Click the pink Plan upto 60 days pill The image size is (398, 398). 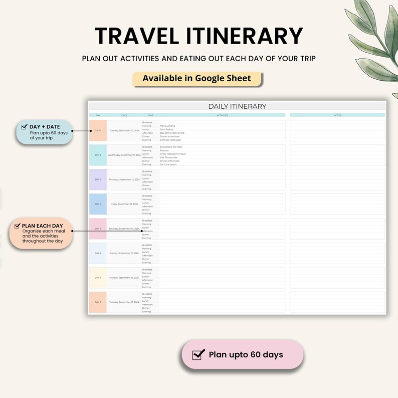(x=243, y=354)
